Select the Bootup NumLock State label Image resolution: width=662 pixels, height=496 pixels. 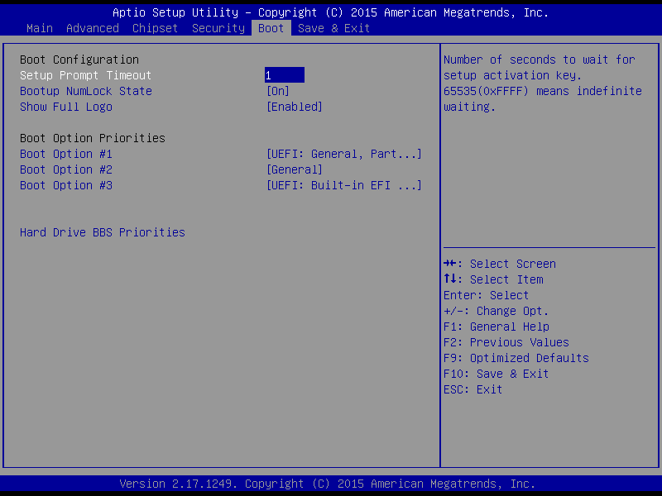pos(86,91)
